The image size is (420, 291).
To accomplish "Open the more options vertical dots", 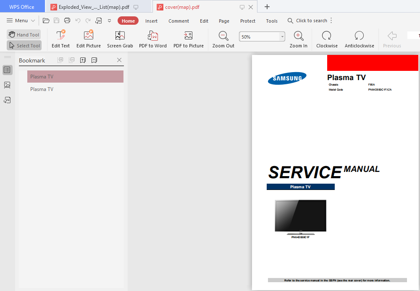I will click(331, 21).
